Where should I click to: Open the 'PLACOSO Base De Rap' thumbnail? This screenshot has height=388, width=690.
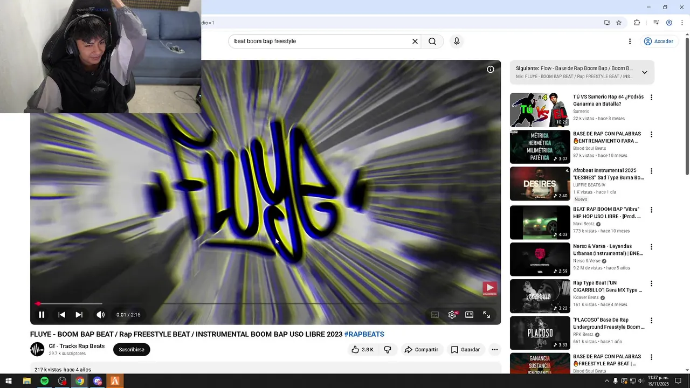tap(540, 333)
